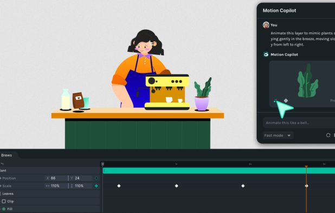Select the yellow espresso machine on canvas

pos(168,92)
